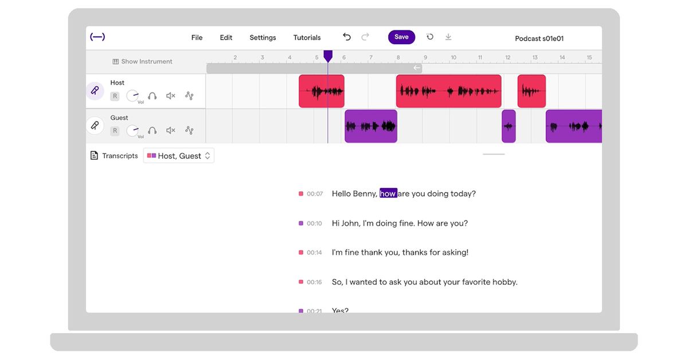
Task: Mute the Guest track
Action: tap(170, 131)
